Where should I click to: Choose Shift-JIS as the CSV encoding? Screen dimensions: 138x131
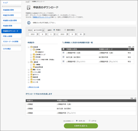point(77,121)
